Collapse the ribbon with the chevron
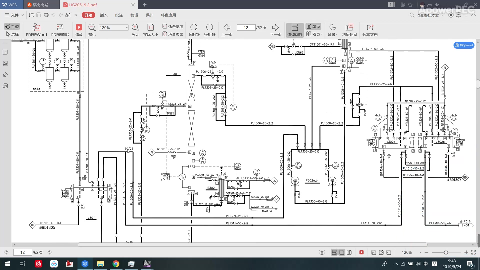The width and height of the screenshot is (480, 270). click(473, 15)
